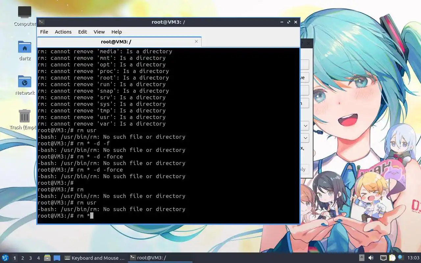Click line "cannot remove 'opt'"
The image size is (421, 263).
click(102, 64)
